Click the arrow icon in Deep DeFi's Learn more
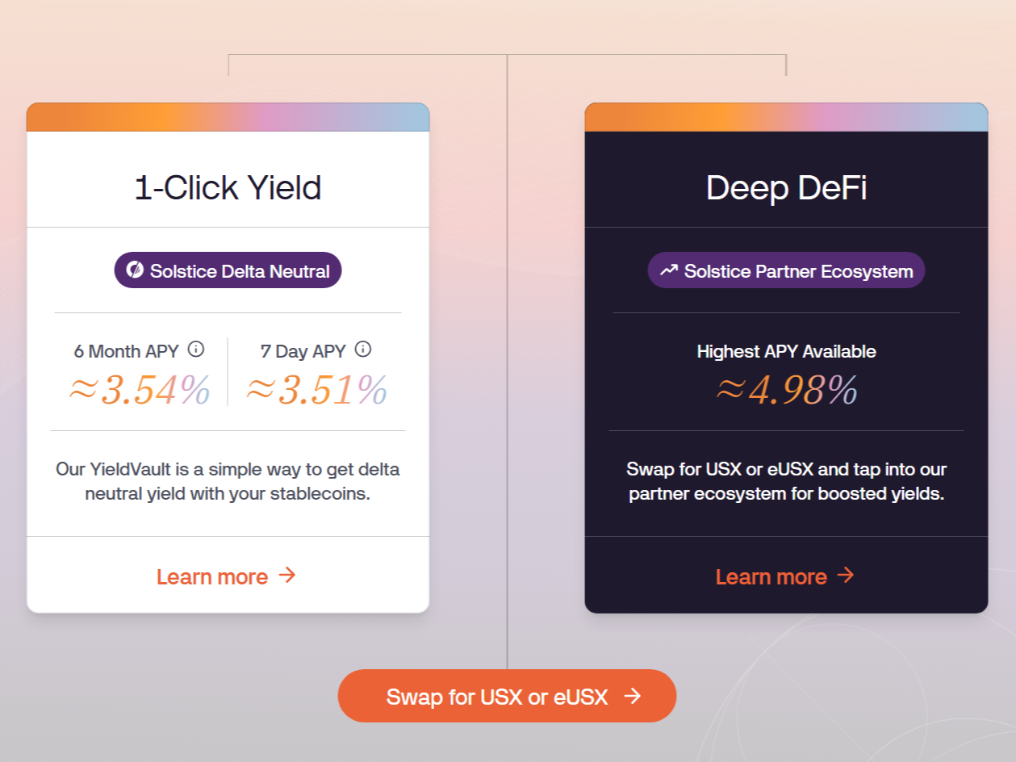Image resolution: width=1016 pixels, height=762 pixels. pyautogui.click(x=845, y=576)
